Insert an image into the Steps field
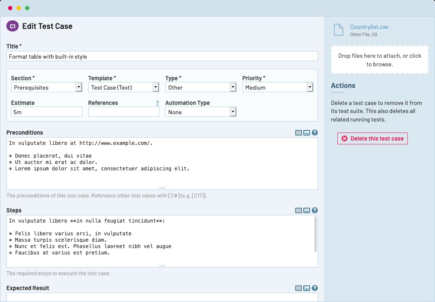 click(x=306, y=210)
